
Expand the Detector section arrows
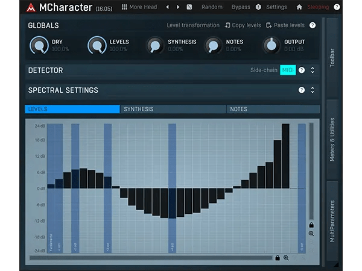click(x=313, y=70)
